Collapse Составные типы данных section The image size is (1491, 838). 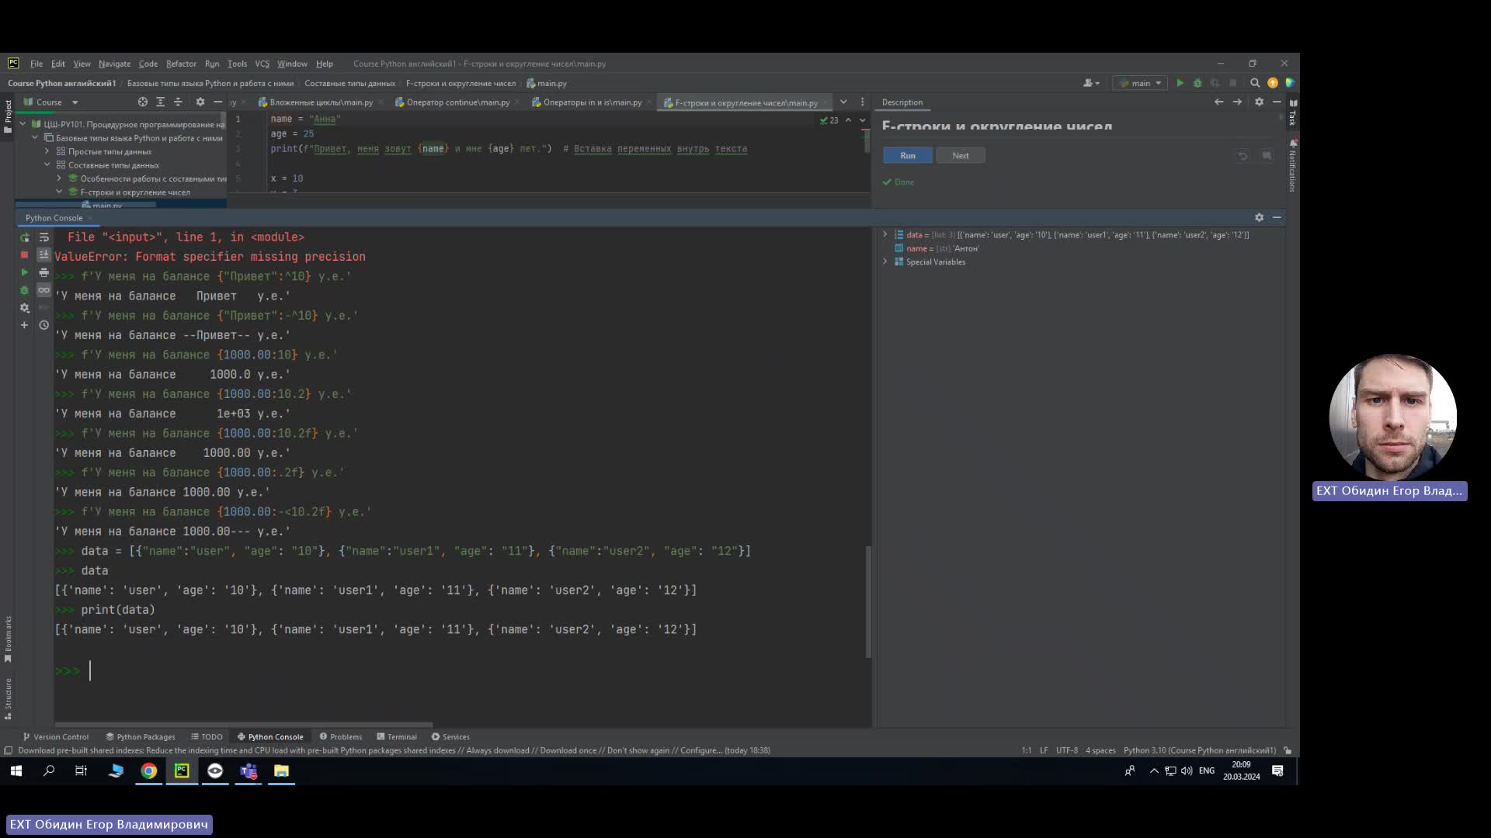(x=47, y=165)
